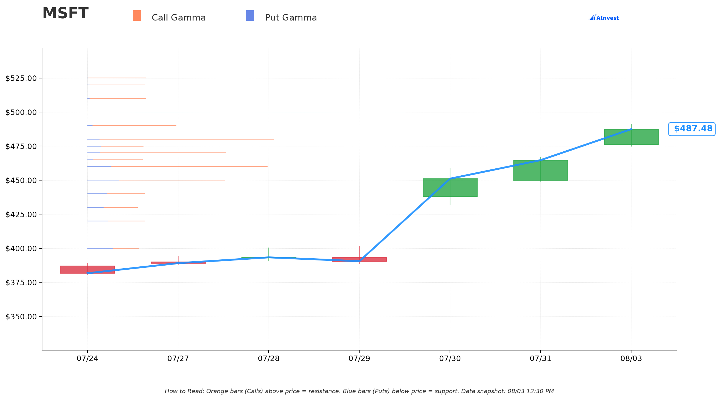Screen dimensions: 718x400
Task: Click the 07/24 red candle body
Action: 87,270
